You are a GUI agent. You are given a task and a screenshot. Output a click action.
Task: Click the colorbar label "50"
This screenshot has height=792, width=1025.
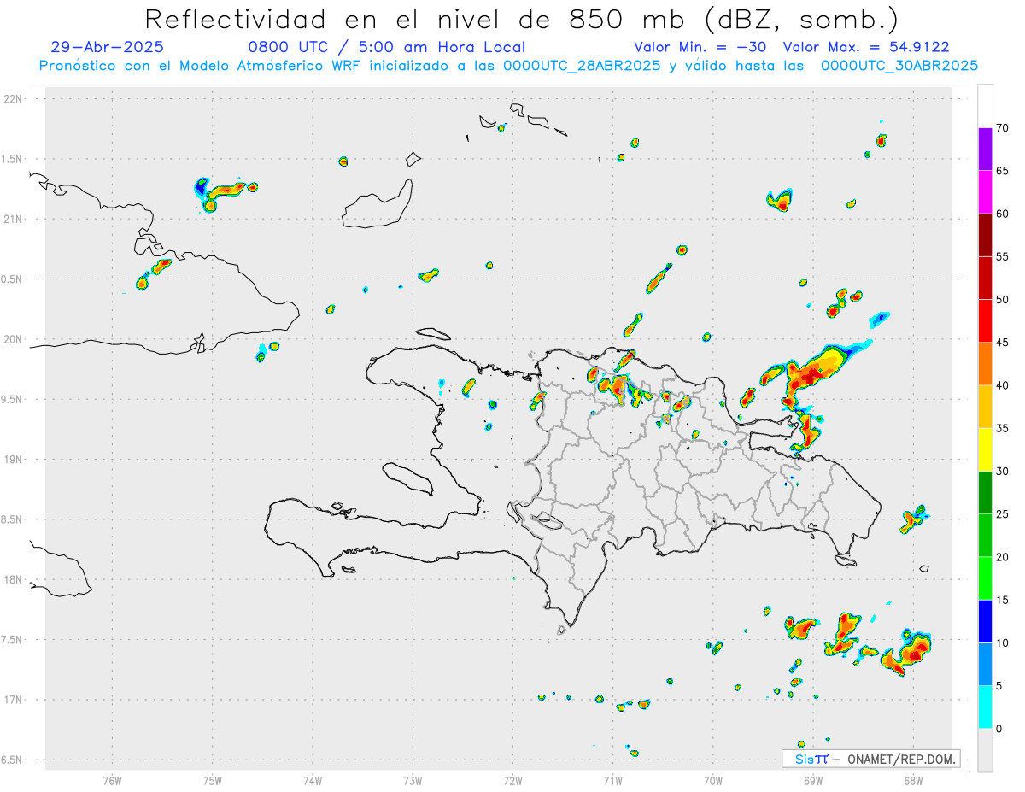pos(1003,300)
